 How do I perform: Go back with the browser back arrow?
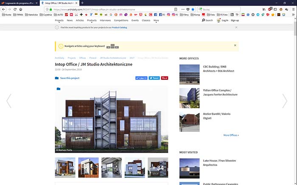pos(3,9)
